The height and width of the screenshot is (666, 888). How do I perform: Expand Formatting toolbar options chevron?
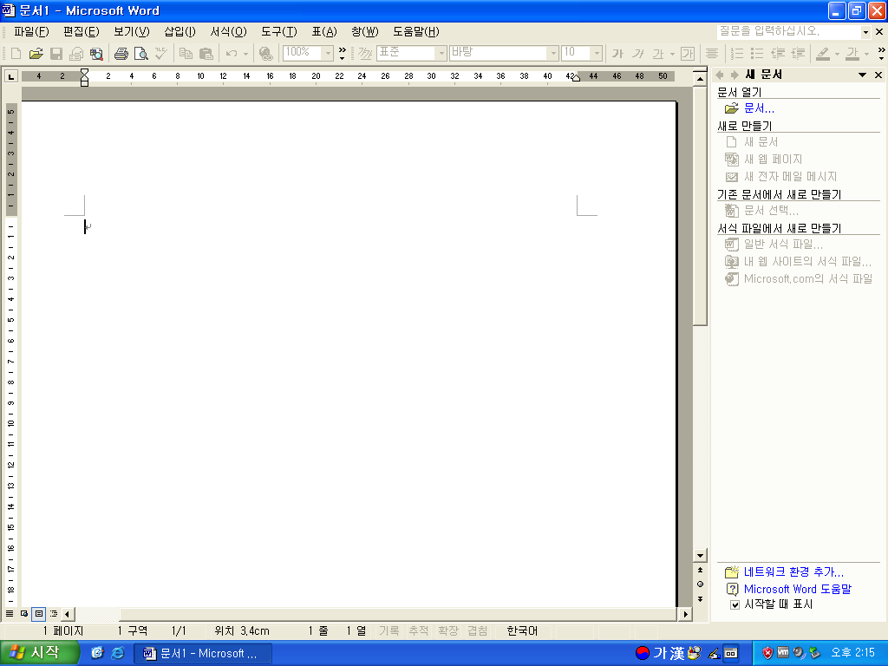(881, 53)
